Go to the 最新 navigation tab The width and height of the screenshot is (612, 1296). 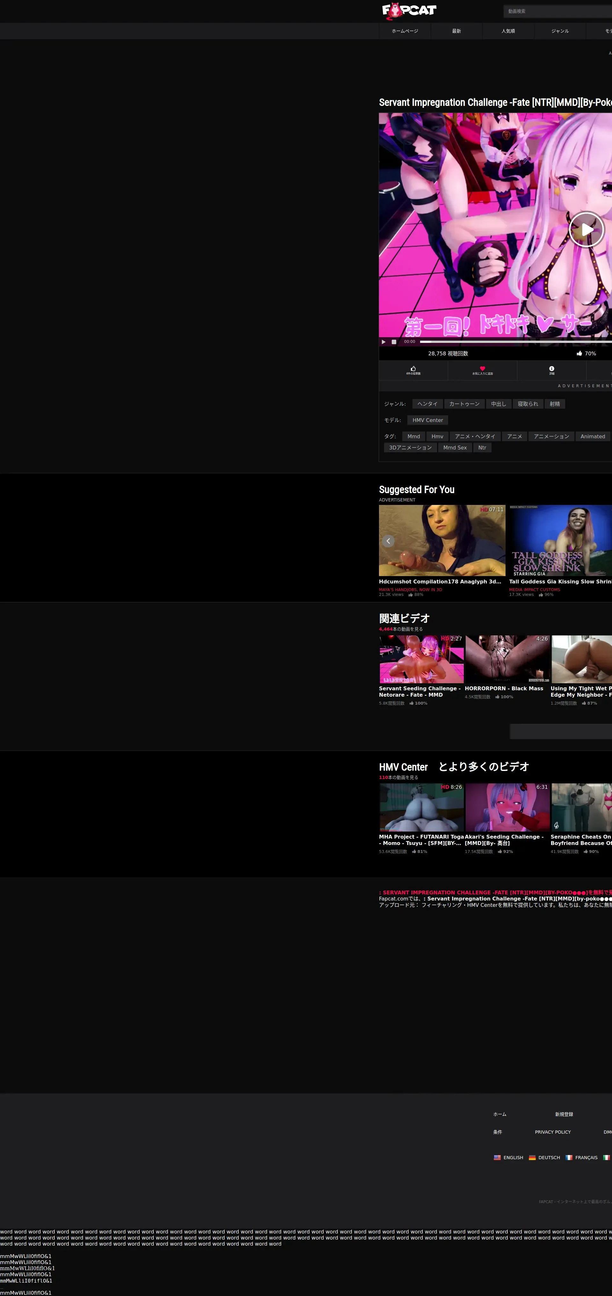coord(457,31)
